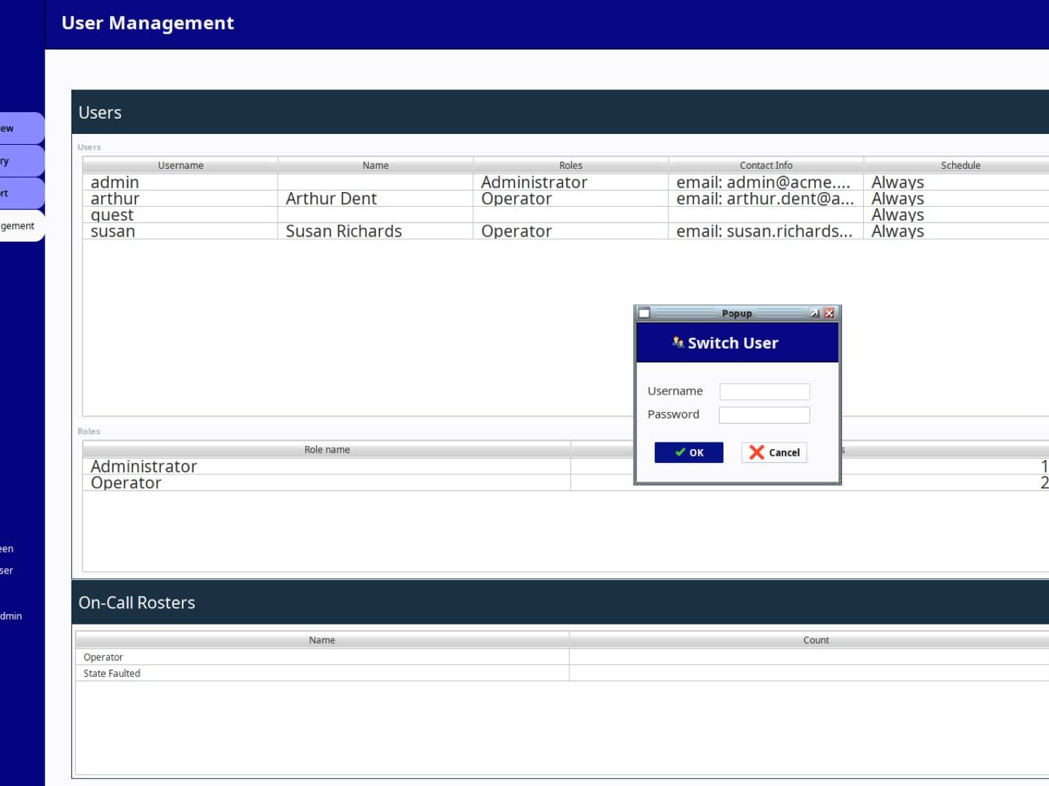Click the On-Call Rosters panel header
Image resolution: width=1049 pixels, height=786 pixels.
pyautogui.click(x=560, y=602)
